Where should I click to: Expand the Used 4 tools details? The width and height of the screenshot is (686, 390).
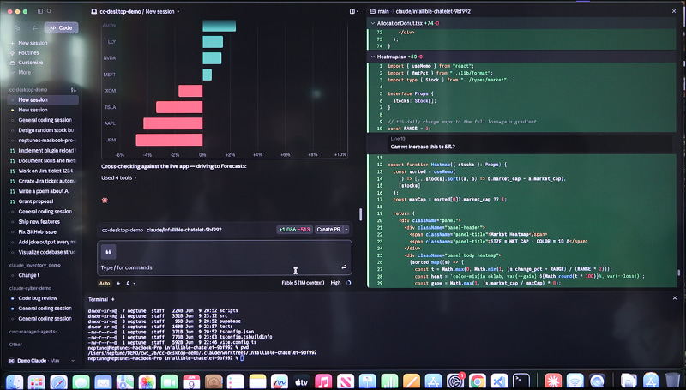(118, 178)
